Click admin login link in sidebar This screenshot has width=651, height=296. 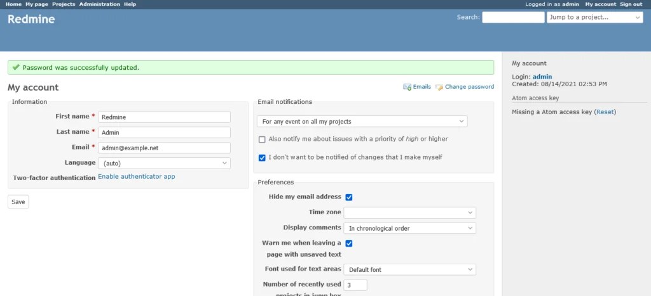(x=542, y=77)
